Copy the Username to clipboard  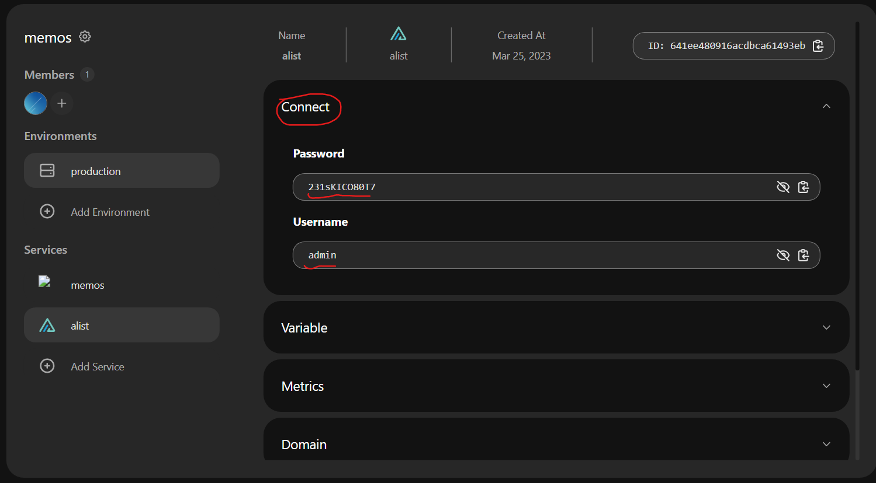click(x=804, y=255)
